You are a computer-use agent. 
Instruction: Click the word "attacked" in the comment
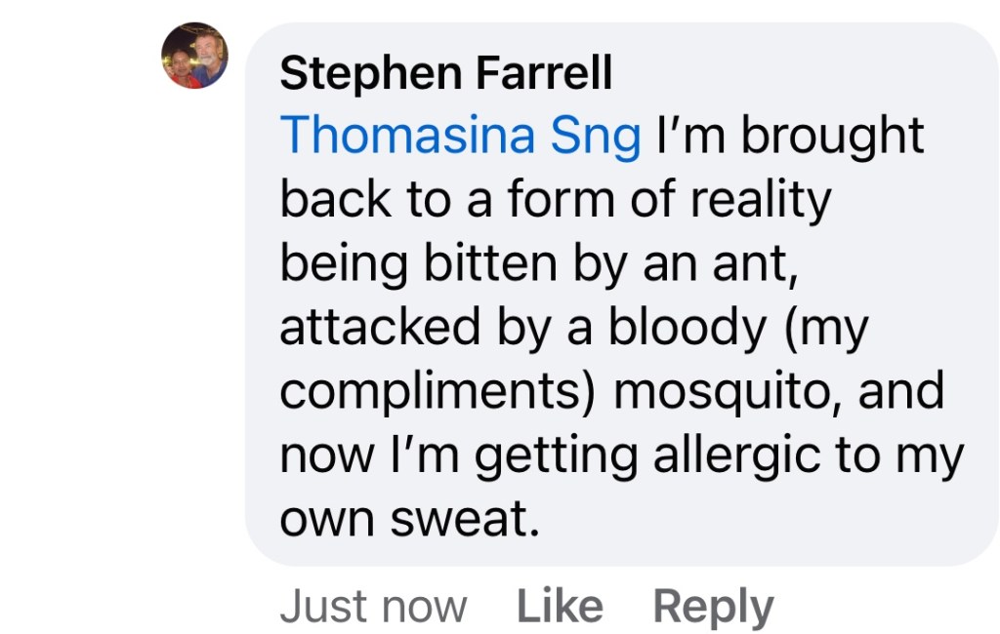(381, 328)
